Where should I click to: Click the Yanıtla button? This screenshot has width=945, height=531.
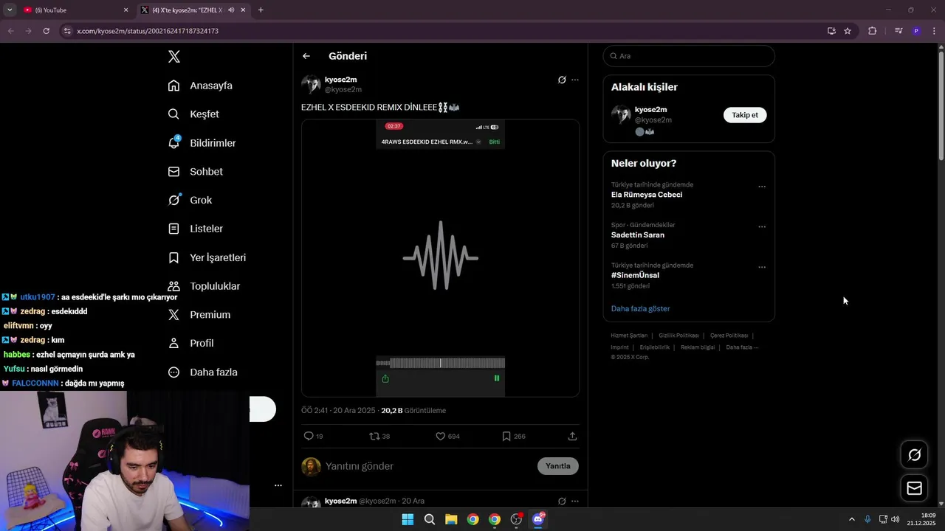pyautogui.click(x=558, y=466)
